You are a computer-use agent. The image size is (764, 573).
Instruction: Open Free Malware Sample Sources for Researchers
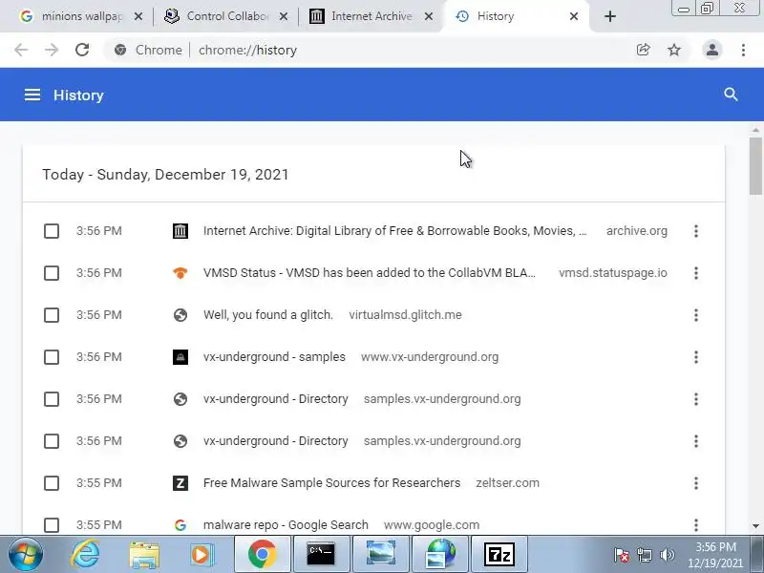[x=331, y=483]
